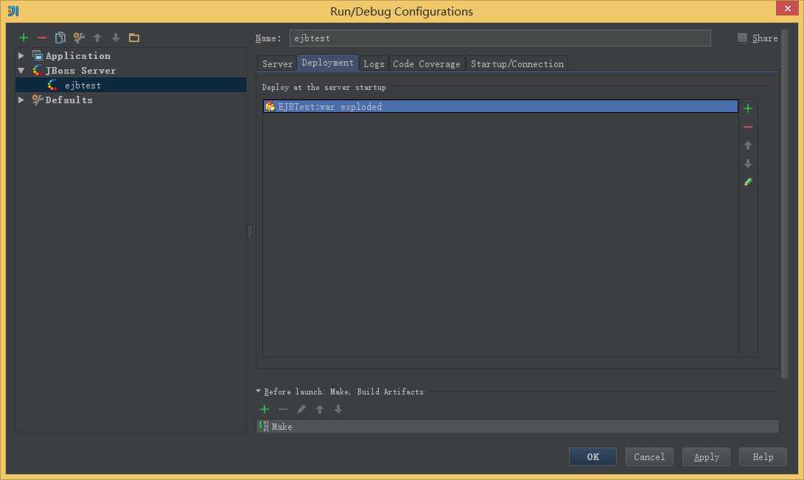Add a before launch task
The height and width of the screenshot is (480, 804).
pyautogui.click(x=265, y=409)
